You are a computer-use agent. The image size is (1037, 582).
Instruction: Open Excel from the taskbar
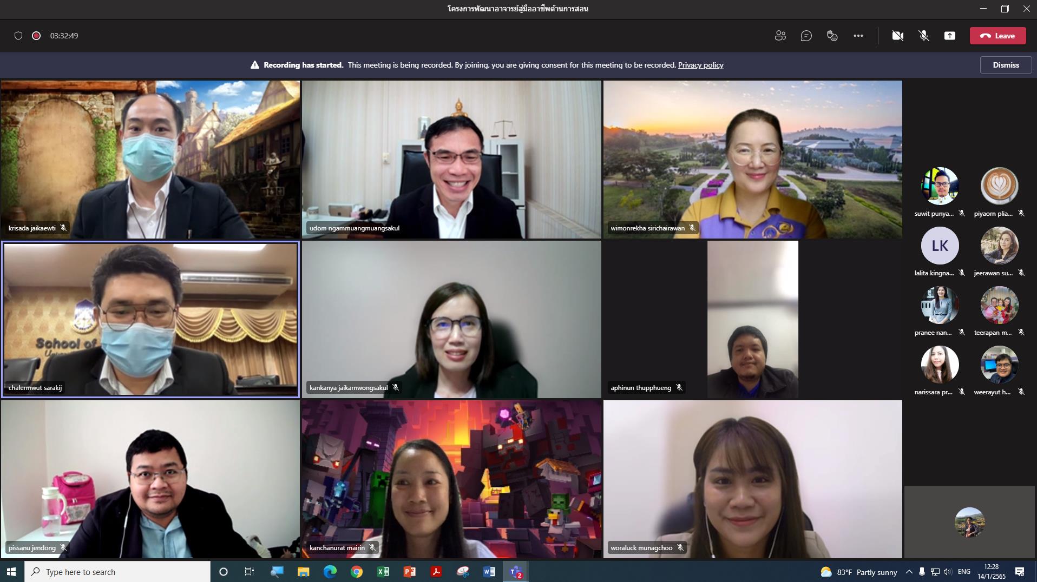[x=383, y=572]
